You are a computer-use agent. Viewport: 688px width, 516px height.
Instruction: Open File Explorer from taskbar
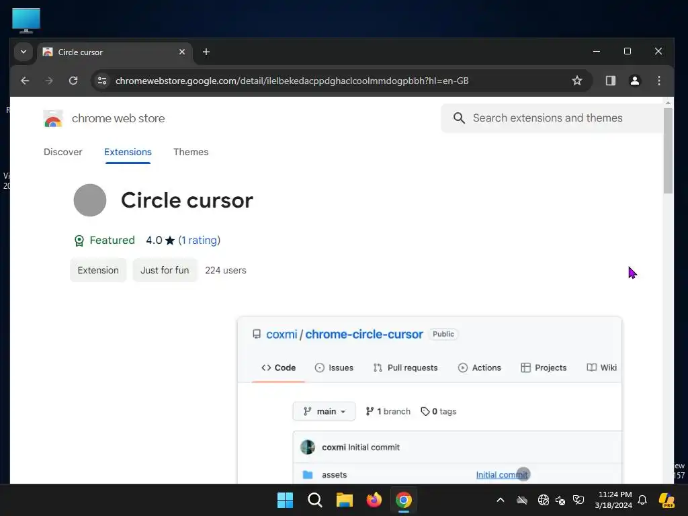[345, 500]
